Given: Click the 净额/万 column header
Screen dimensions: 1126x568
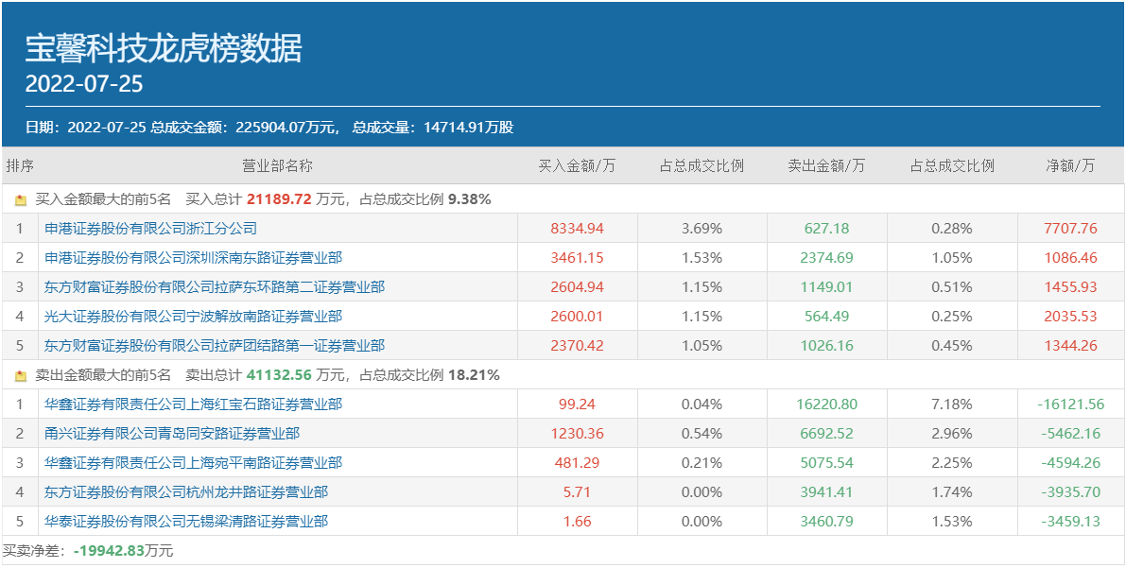Looking at the screenshot, I should 1070,166.
